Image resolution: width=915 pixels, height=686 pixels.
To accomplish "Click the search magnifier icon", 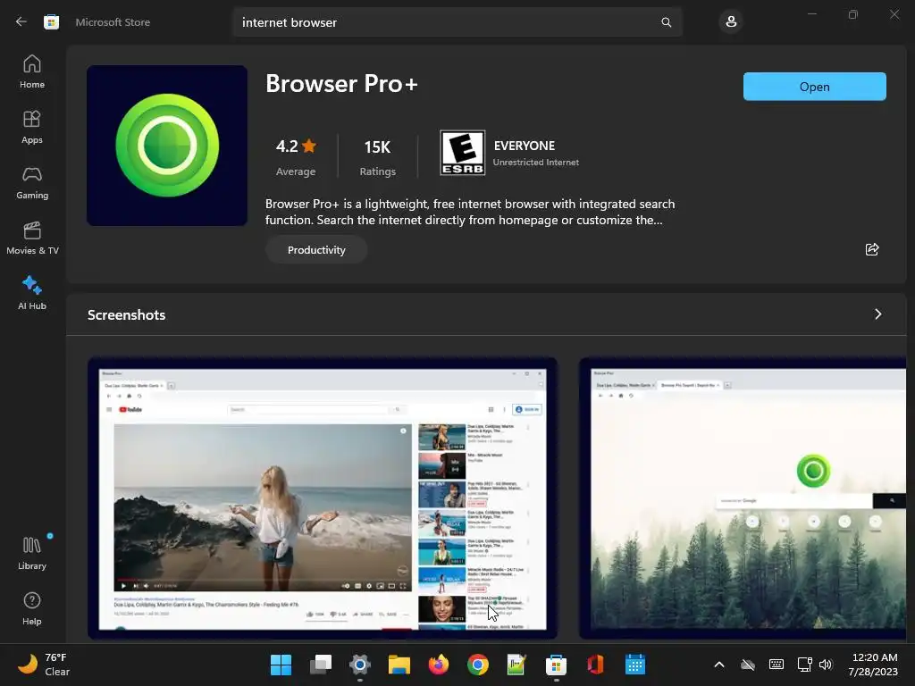I will pos(666,22).
